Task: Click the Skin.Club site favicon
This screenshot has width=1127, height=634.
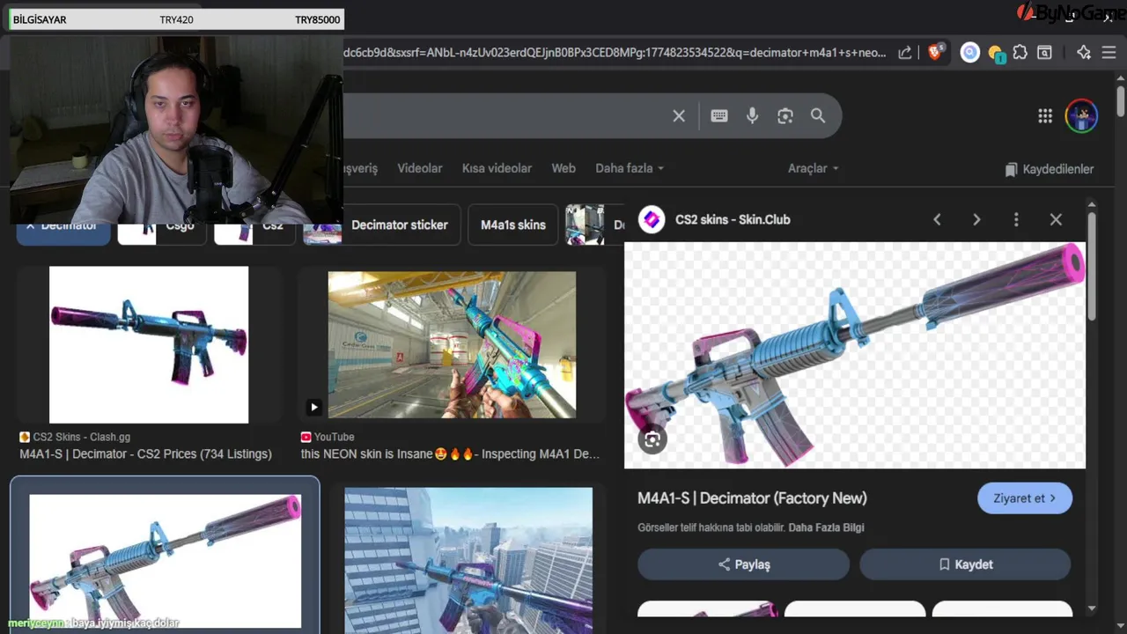Action: (652, 219)
